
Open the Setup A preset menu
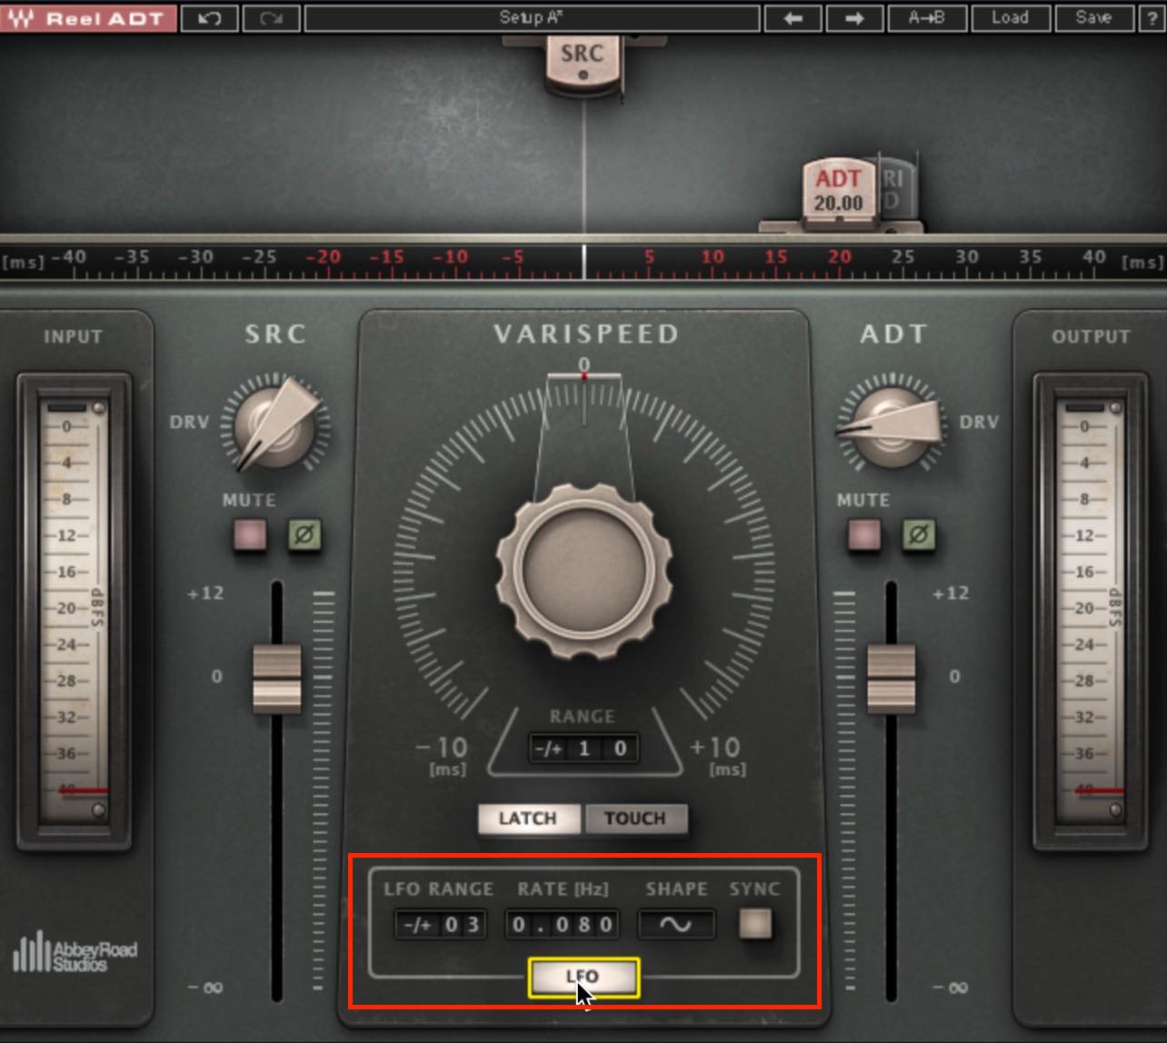(x=532, y=18)
